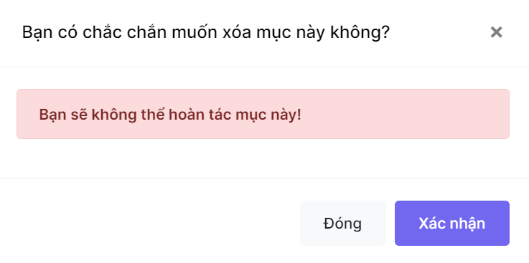The width and height of the screenshot is (529, 263).
Task: Click the light gray Đóng button in the footer
Action: coord(343,224)
